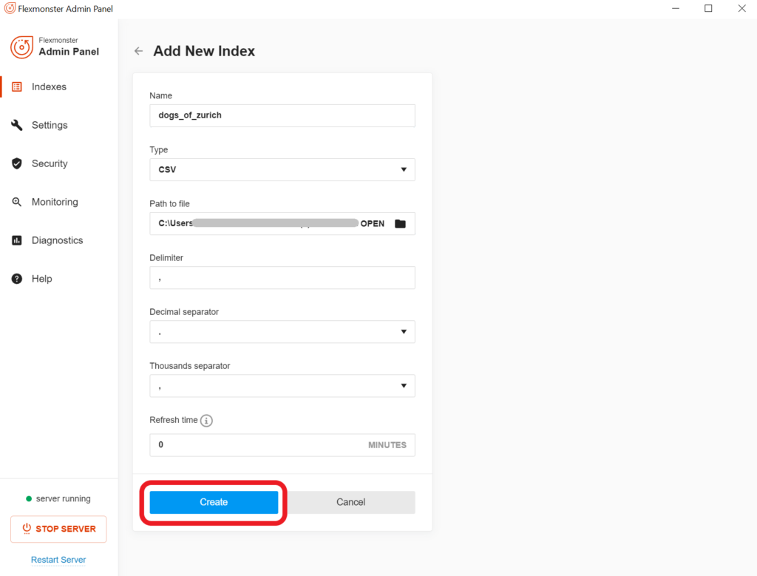Expand the Type dropdown showing CSV

(x=282, y=169)
